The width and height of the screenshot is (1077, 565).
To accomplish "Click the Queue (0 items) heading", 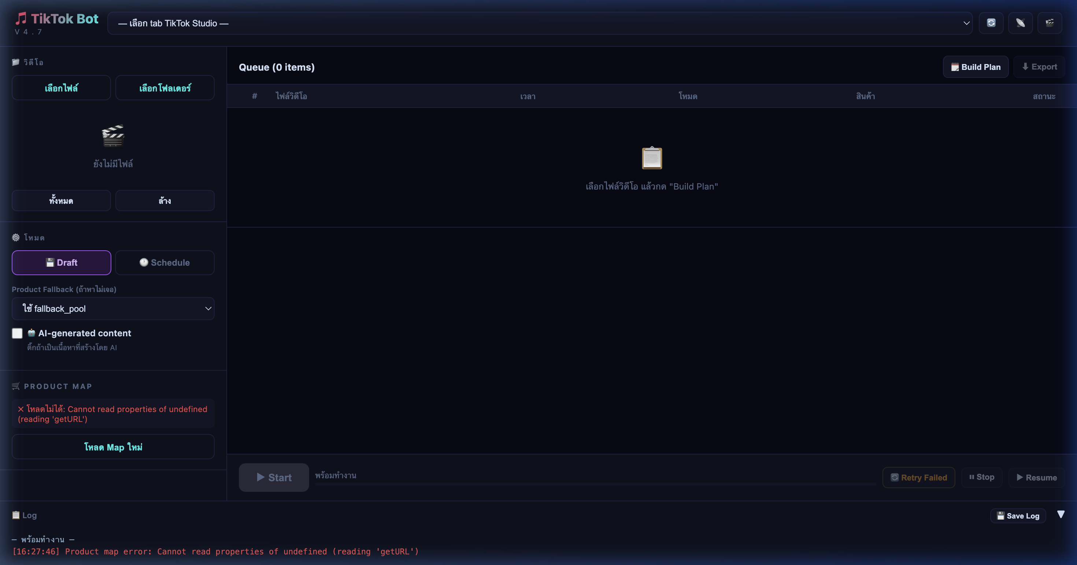I will click(276, 67).
